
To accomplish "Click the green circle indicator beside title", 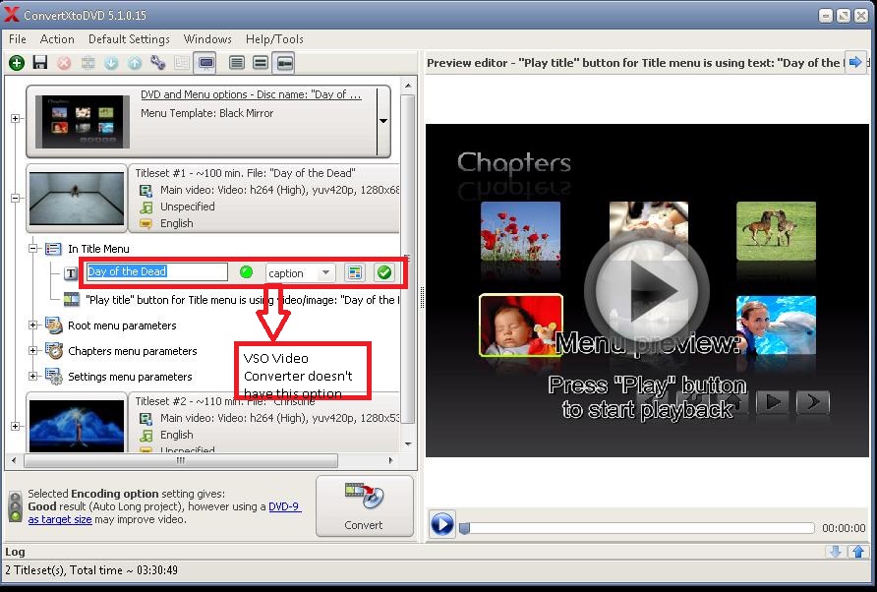I will (x=246, y=272).
